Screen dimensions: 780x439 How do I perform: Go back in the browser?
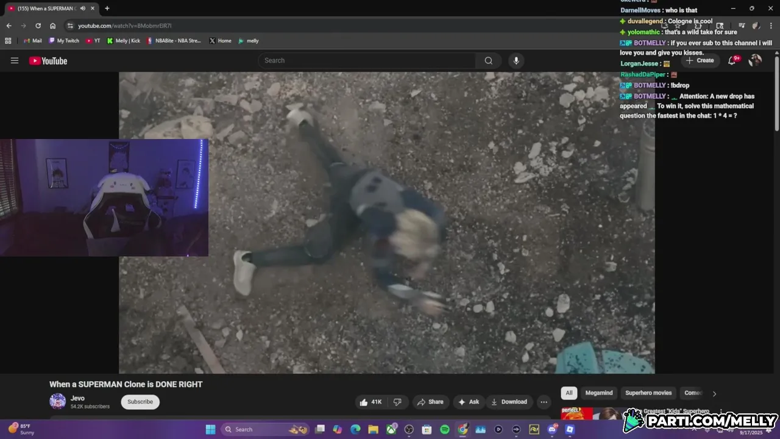pyautogui.click(x=9, y=26)
